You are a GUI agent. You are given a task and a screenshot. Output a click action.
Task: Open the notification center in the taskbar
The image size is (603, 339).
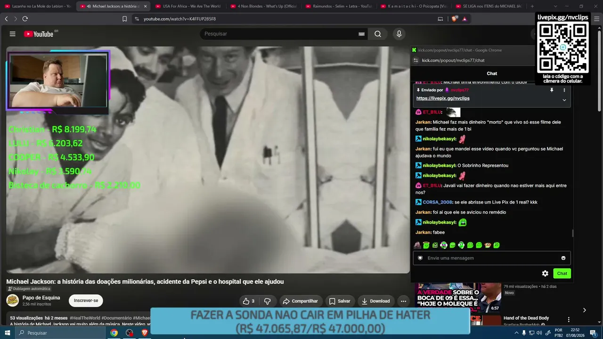593,333
